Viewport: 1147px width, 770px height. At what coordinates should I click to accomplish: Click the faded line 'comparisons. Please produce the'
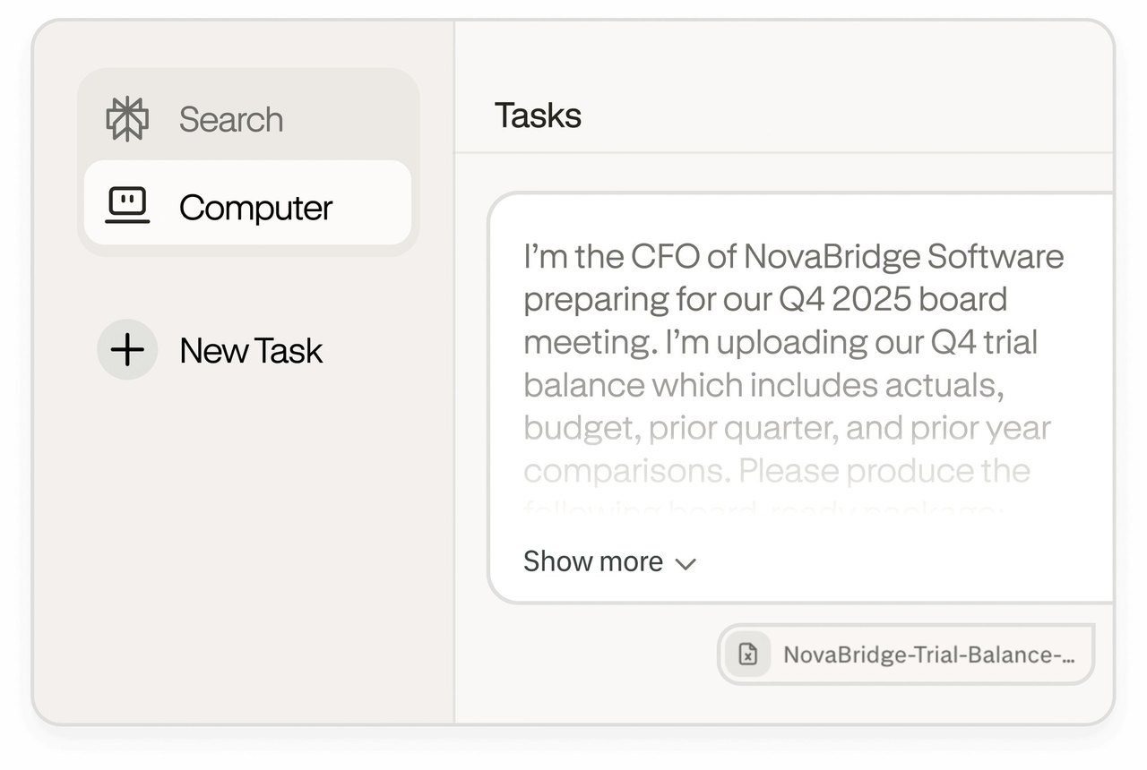(x=777, y=471)
